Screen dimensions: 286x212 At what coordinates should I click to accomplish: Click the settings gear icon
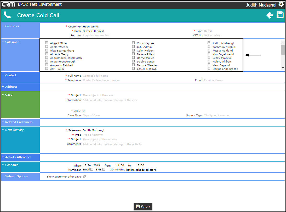click(281, 4)
